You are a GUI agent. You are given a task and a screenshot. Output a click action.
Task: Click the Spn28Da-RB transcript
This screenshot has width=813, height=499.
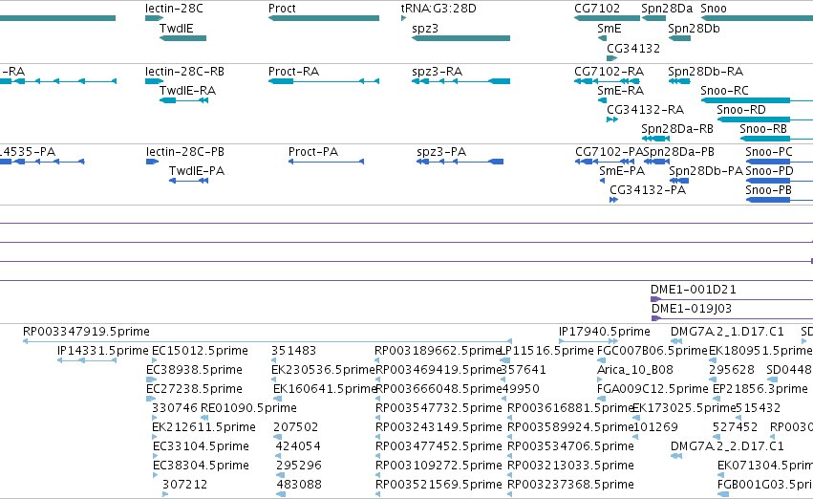click(x=656, y=139)
